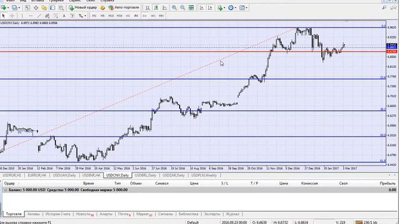Open the Templates icon
Viewport: 399px width, 224px height.
pyautogui.click(x=242, y=7)
